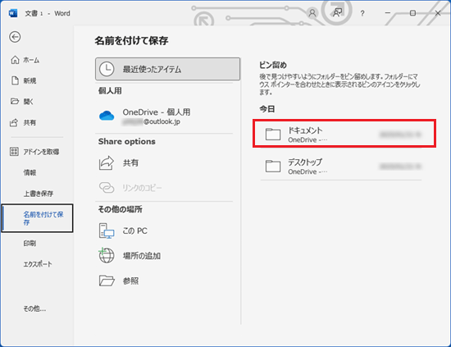Viewport: 451px width, 347px height.
Task: Click the clock icon for recent items
Action: (107, 69)
